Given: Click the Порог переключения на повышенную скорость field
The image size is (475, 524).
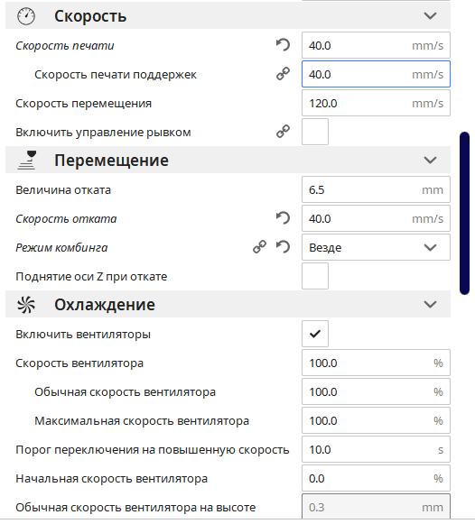Looking at the screenshot, I should point(376,449).
